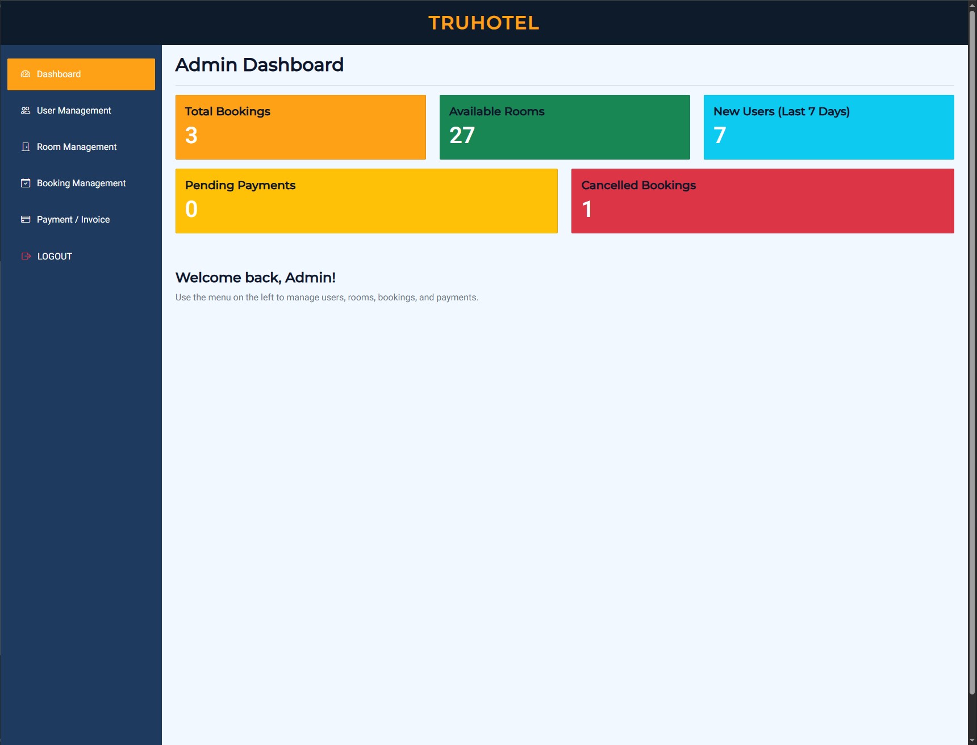Click the green Available Rooms card
The image size is (977, 745).
coord(565,127)
